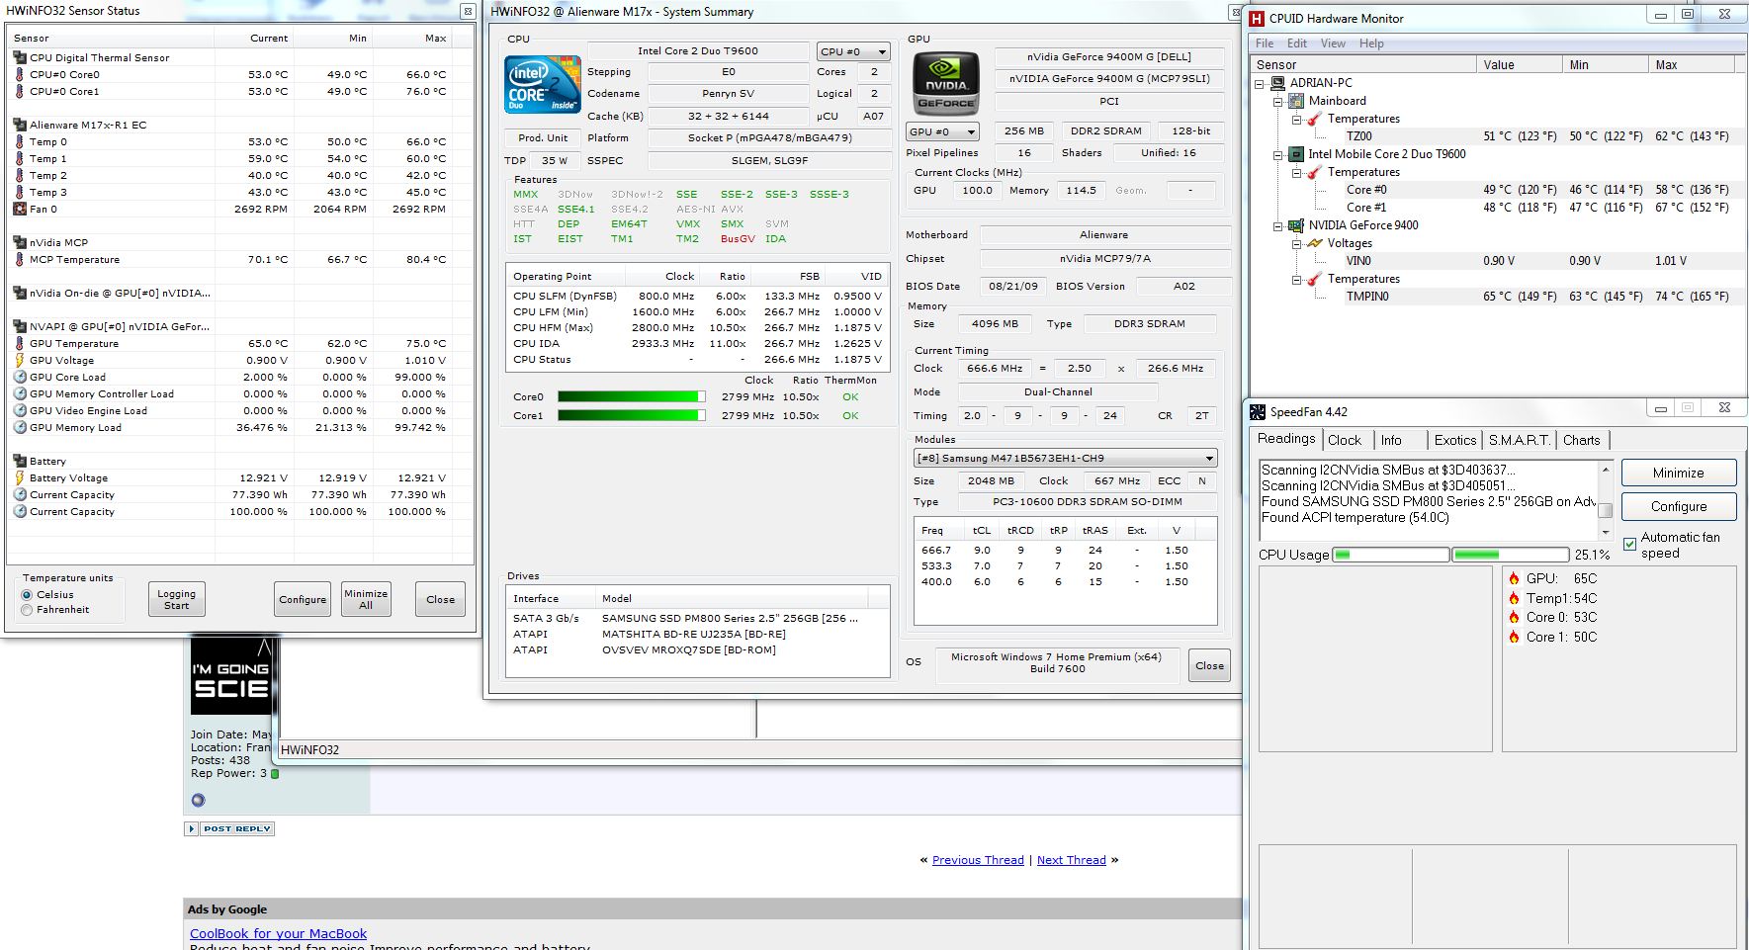Collapse the Intel Mobile Core 2 Duo node
Screen dimensions: 1749x950
pyautogui.click(x=1278, y=155)
